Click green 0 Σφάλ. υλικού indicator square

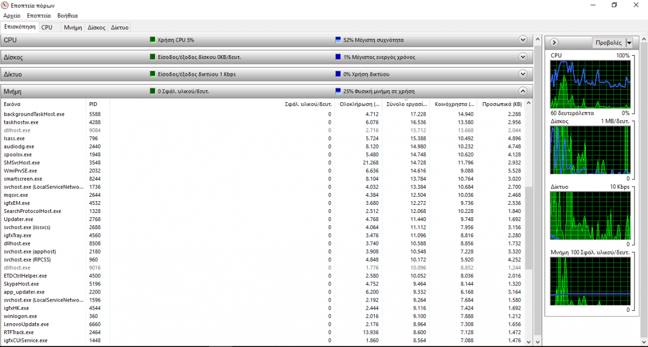point(152,91)
